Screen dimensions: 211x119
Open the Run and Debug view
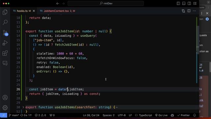coord(5,43)
